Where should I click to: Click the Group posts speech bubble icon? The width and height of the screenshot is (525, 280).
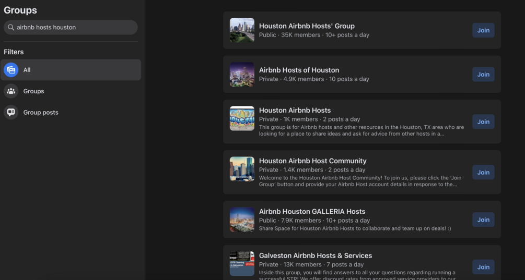(11, 112)
